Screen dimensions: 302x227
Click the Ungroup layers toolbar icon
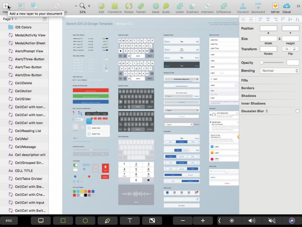click(34, 6)
